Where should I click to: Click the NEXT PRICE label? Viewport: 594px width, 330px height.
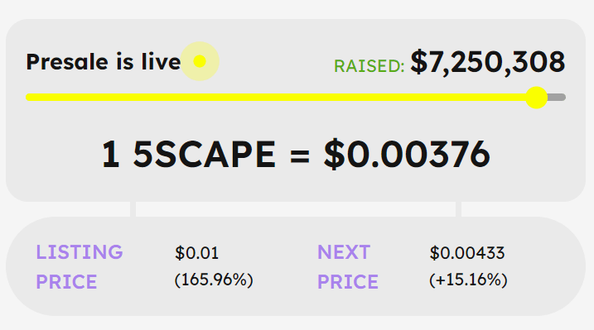coord(347,267)
